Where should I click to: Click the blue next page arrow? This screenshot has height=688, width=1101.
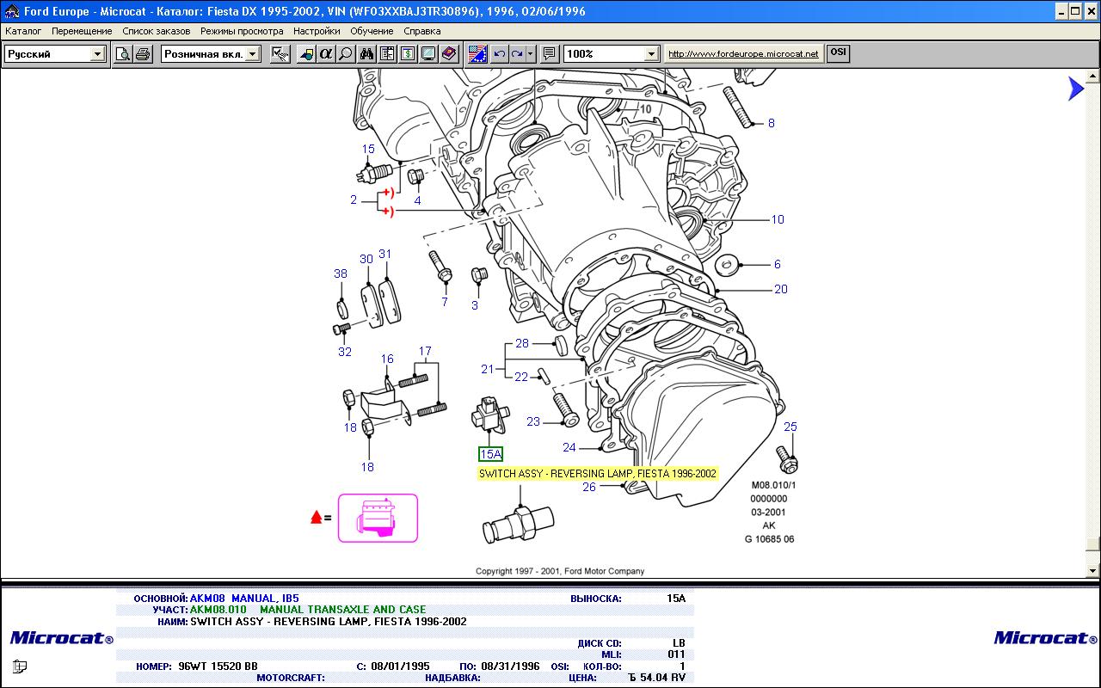click(1075, 89)
